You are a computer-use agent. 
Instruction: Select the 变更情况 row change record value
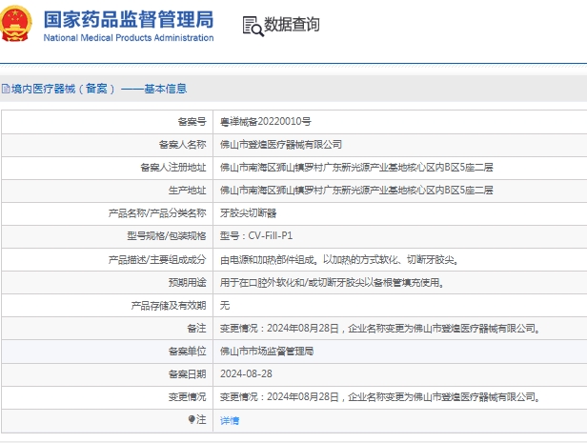380,397
